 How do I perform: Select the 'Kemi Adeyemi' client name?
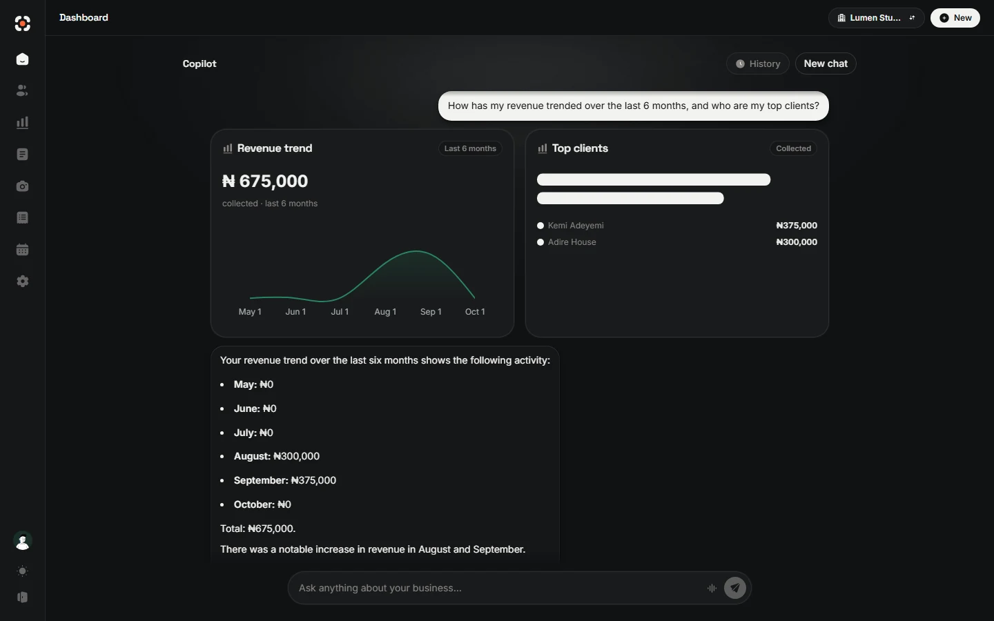point(576,226)
